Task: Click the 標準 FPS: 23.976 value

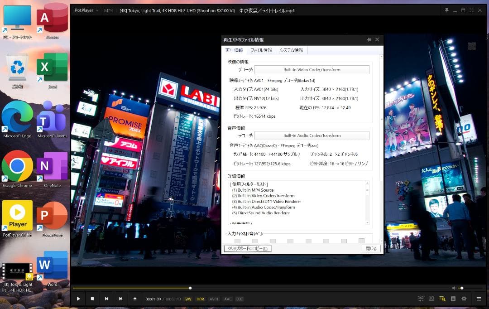Action: click(x=251, y=108)
